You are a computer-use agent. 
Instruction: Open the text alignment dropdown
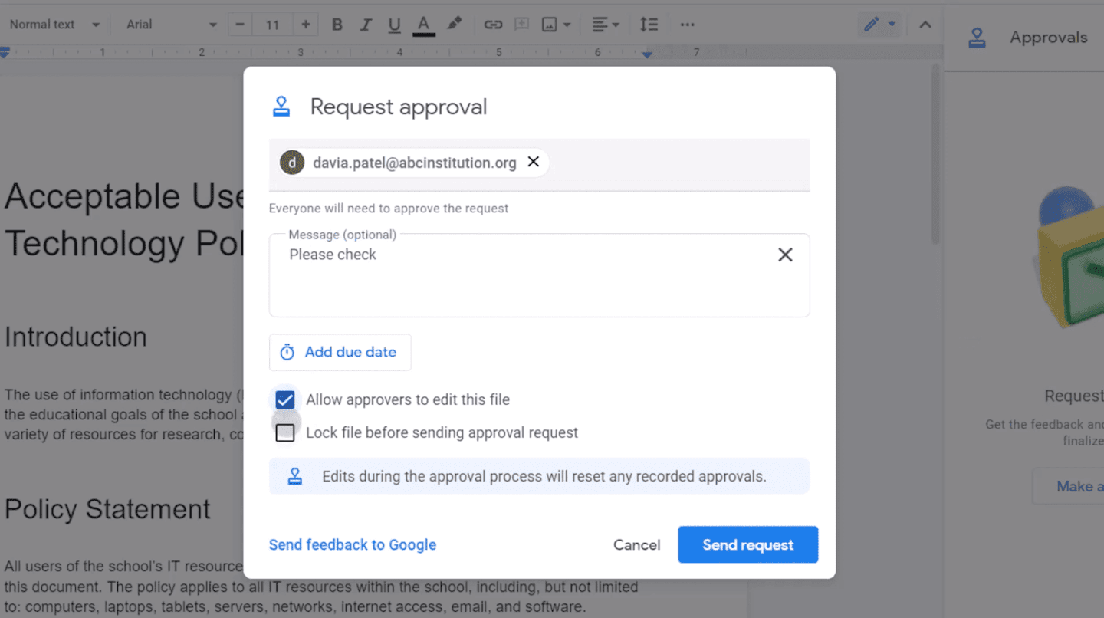coord(606,25)
